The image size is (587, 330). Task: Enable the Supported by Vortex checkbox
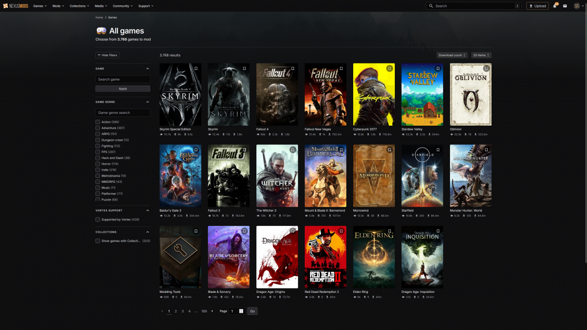pyautogui.click(x=98, y=220)
